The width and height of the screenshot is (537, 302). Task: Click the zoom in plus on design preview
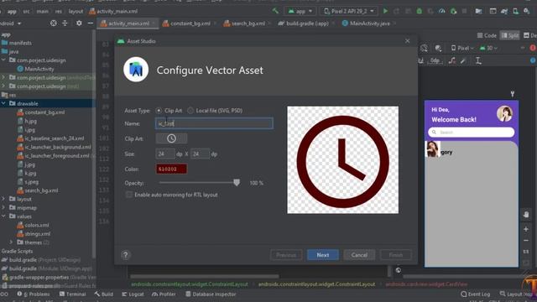point(526,229)
